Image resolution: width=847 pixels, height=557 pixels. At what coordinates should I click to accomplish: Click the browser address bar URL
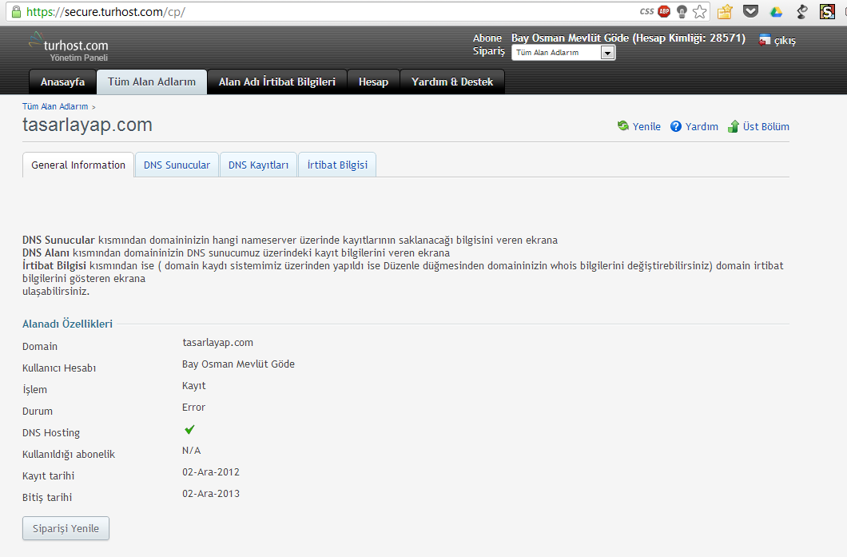pyautogui.click(x=105, y=12)
